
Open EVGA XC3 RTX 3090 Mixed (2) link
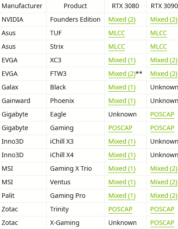pos(164,60)
